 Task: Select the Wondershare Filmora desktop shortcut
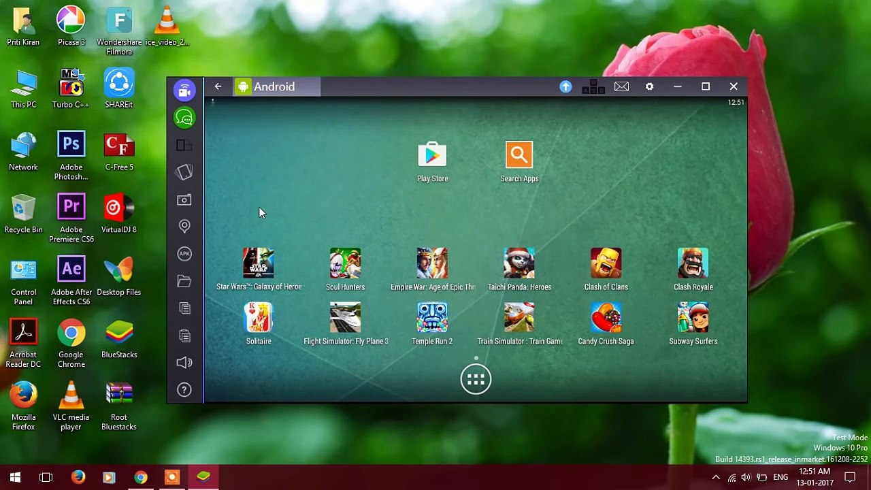(x=119, y=31)
